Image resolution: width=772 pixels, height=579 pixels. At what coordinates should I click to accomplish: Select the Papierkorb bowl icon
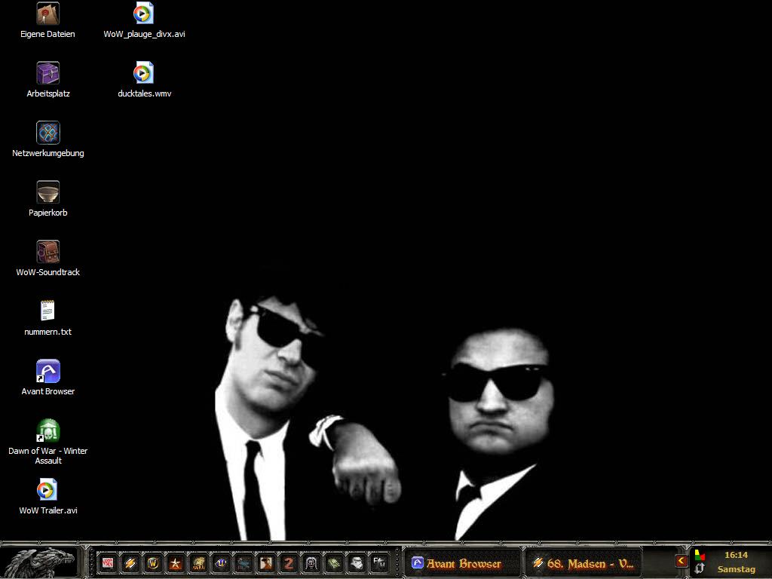click(47, 192)
